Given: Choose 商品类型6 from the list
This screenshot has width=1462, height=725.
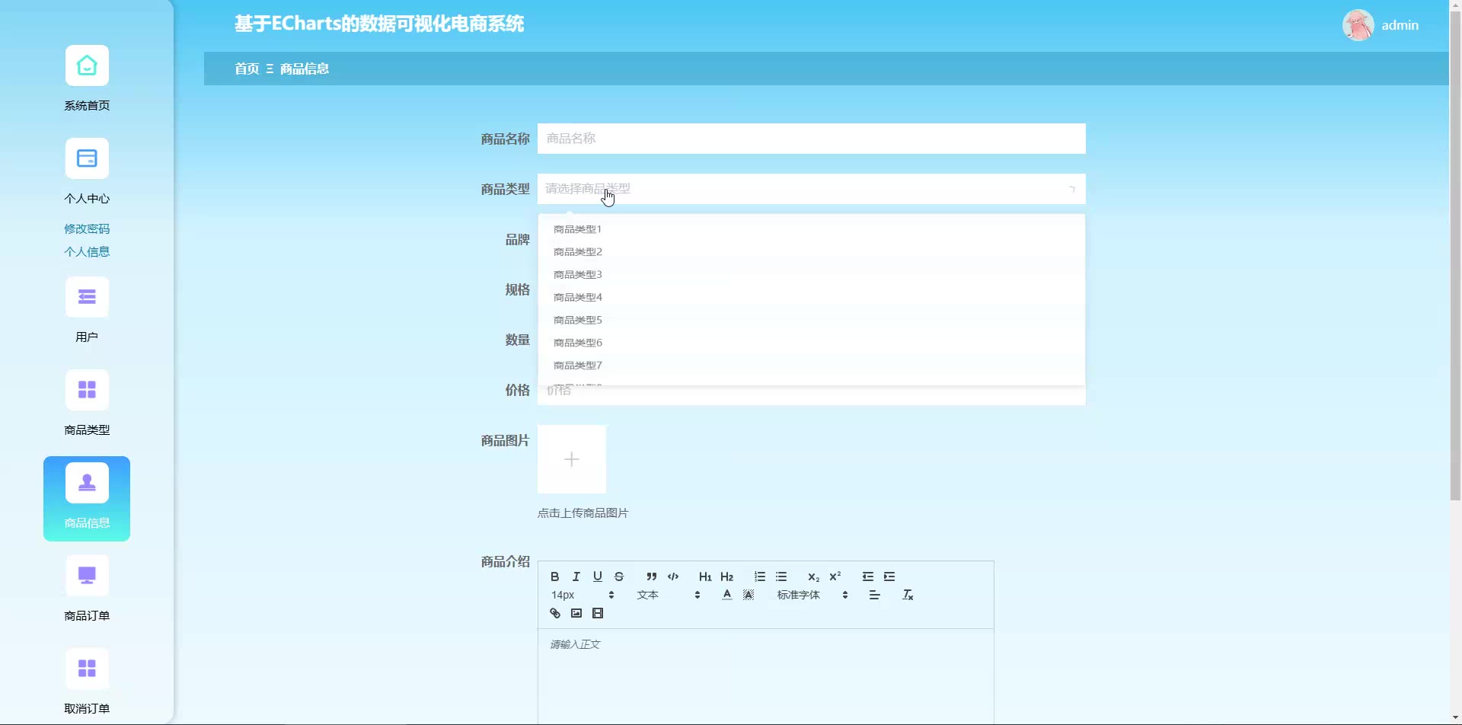Looking at the screenshot, I should coord(811,343).
